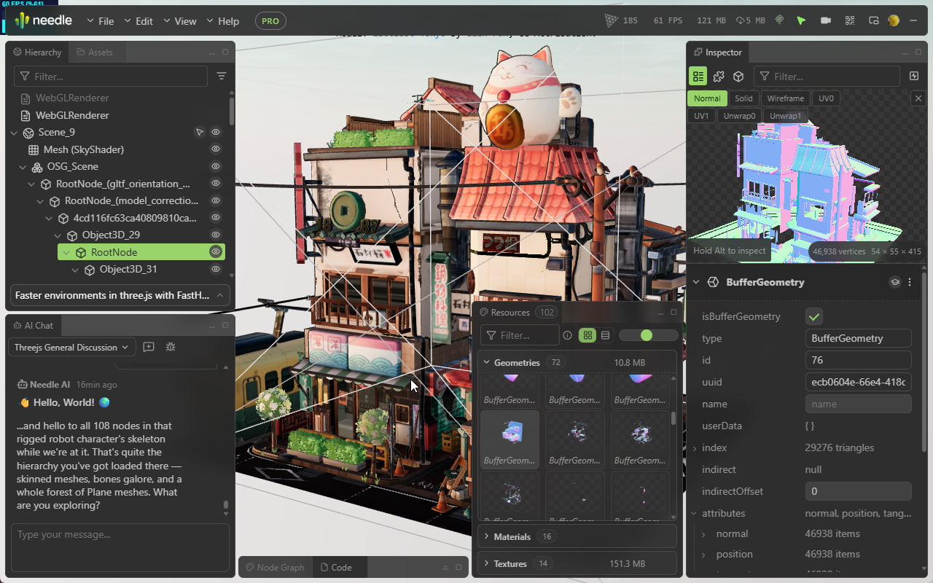Toggle visibility of Object3D_29

(216, 235)
